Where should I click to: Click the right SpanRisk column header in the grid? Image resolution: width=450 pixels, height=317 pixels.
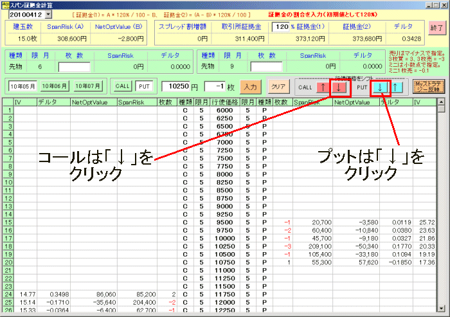(313, 102)
